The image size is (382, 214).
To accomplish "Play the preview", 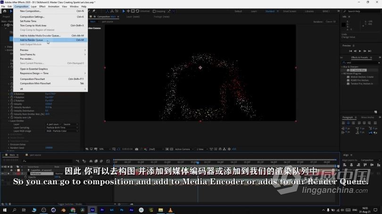I will coord(360,51).
